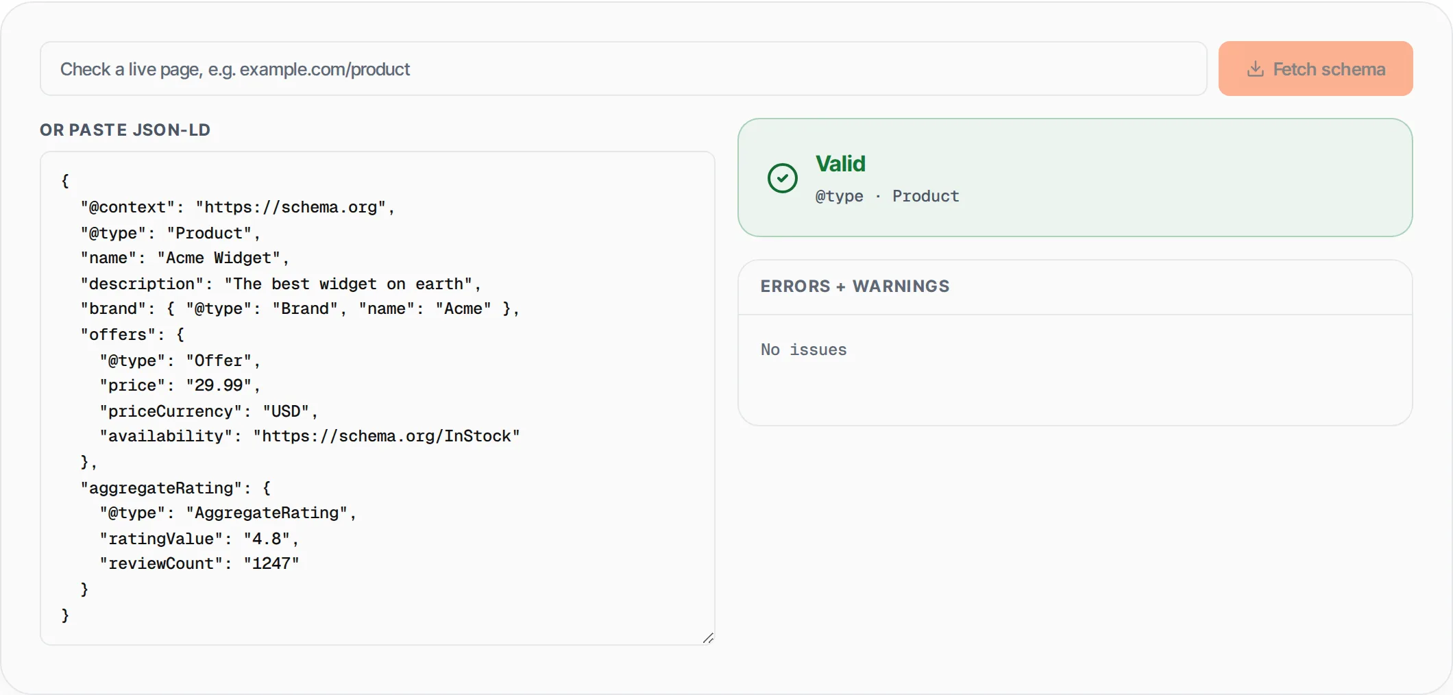Click the green Valid checkmark icon
Viewport: 1453px width, 695px height.
click(x=782, y=178)
